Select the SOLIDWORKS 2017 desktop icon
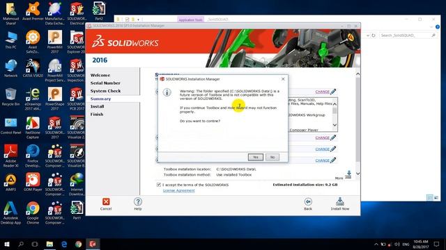446x250 pixels. (54, 127)
